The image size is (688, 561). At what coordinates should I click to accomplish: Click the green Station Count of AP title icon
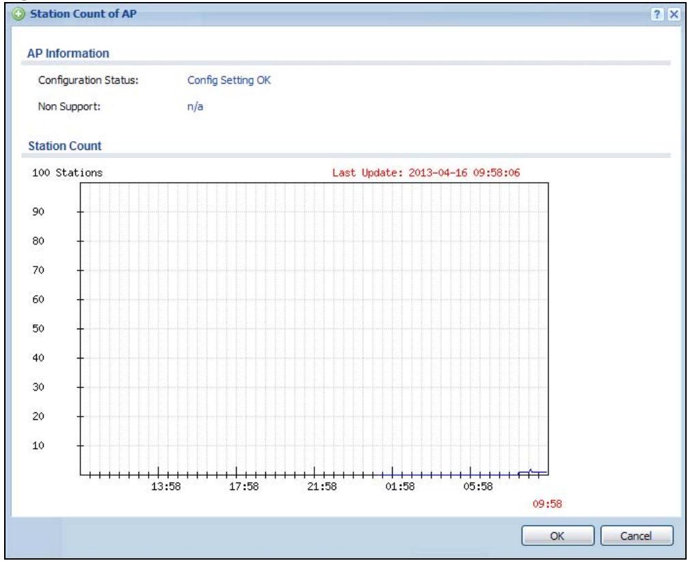(x=18, y=14)
